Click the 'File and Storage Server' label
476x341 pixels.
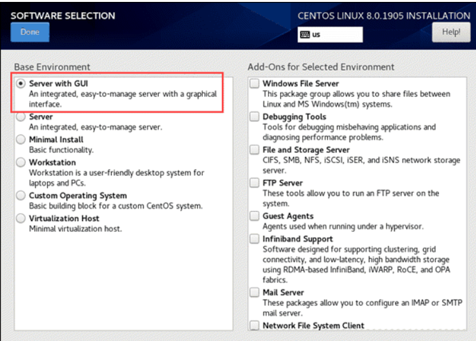pyautogui.click(x=306, y=150)
